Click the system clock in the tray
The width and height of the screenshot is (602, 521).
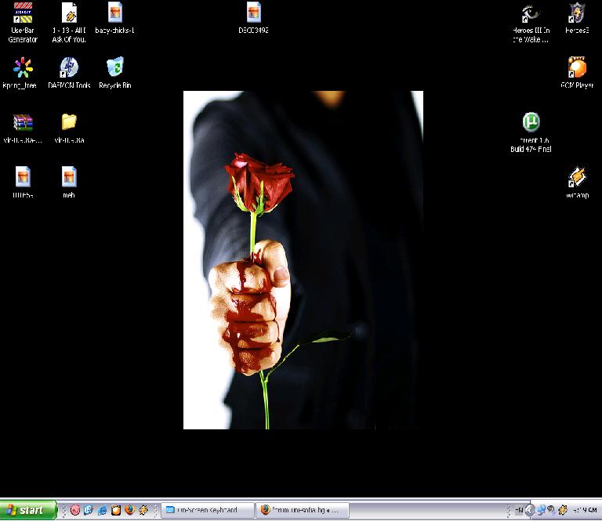(584, 510)
